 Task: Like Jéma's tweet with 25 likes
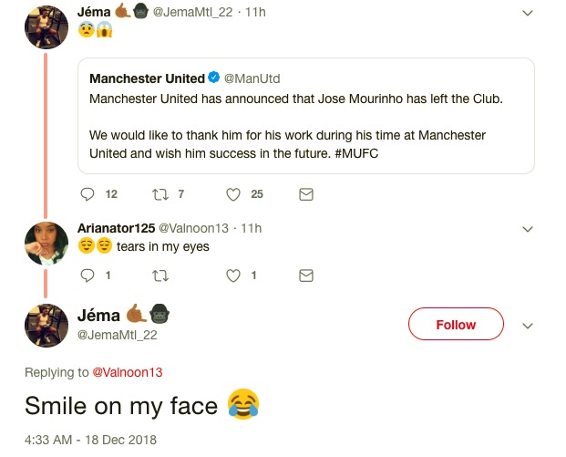tap(232, 194)
